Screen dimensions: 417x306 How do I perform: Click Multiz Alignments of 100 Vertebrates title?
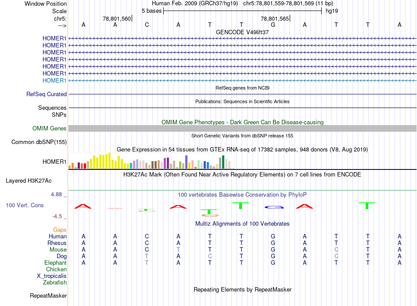[242, 224]
